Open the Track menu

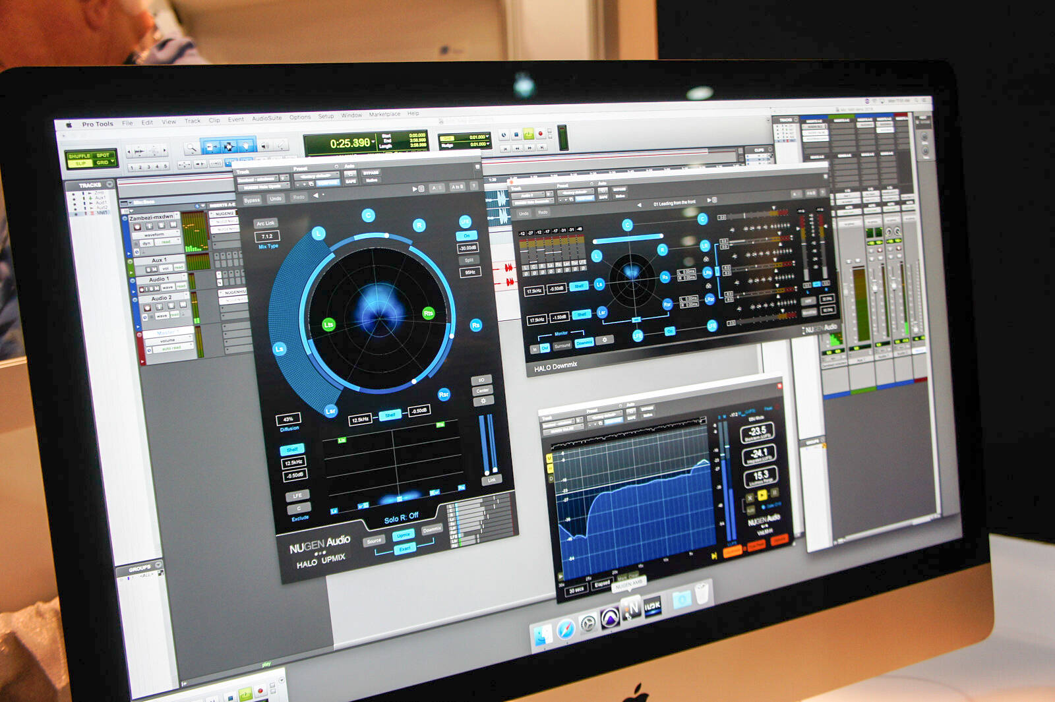click(x=193, y=121)
